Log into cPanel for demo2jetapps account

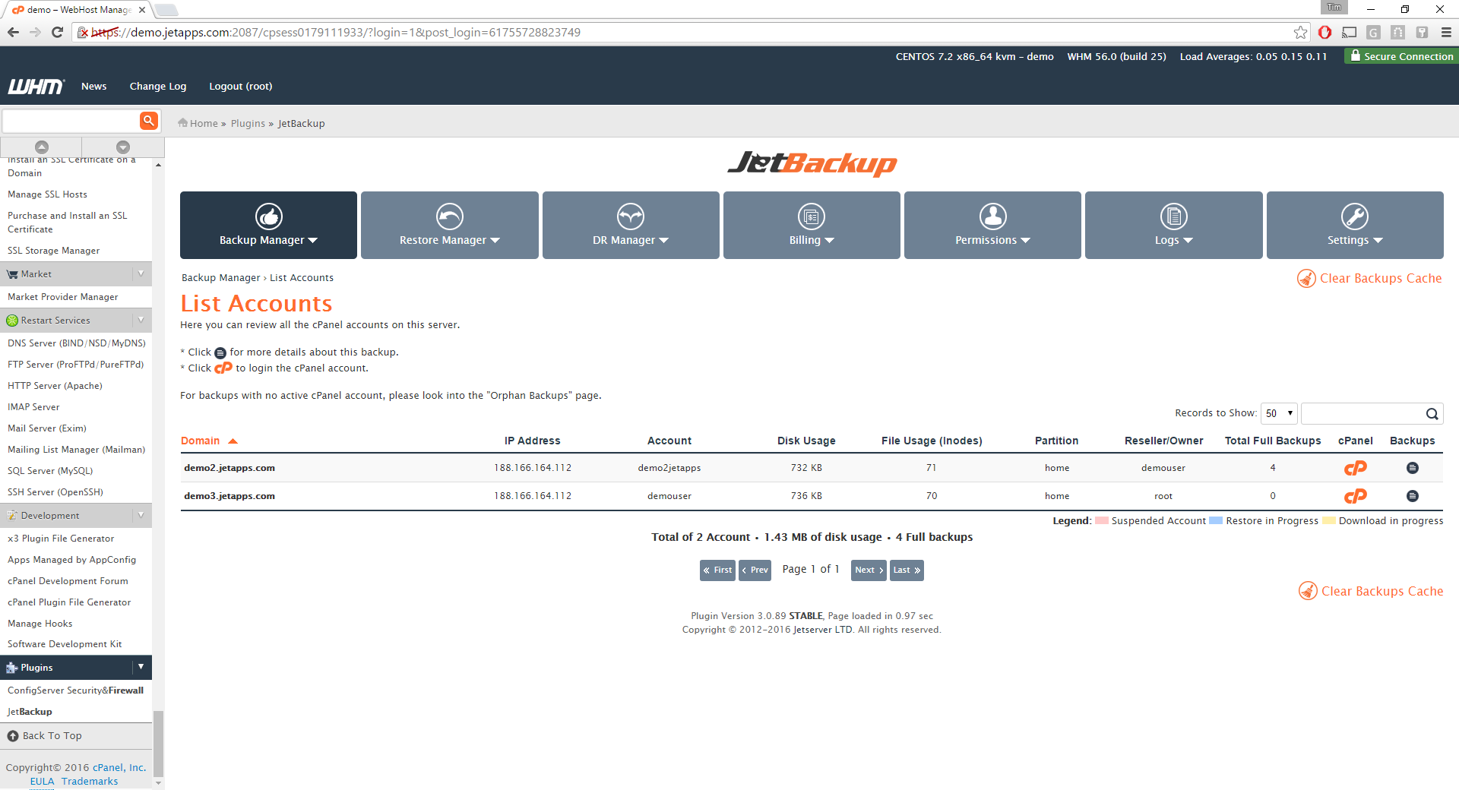[1355, 468]
